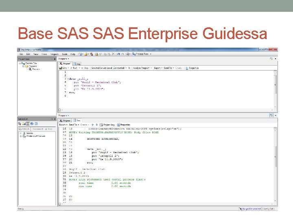Click the Print icon in main toolbar

(96, 54)
